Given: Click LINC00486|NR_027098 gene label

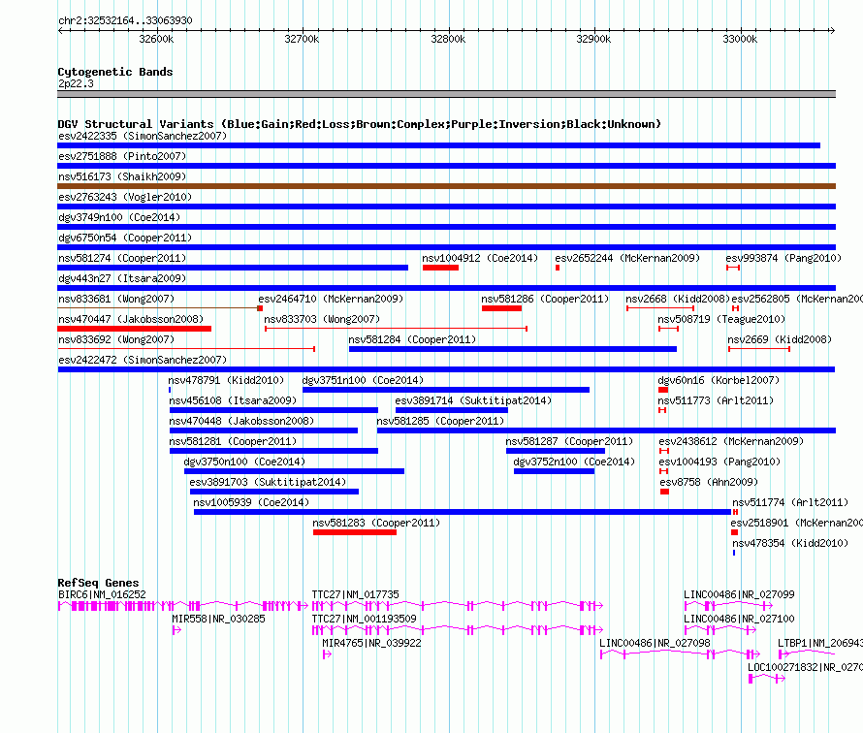Looking at the screenshot, I should point(655,643).
